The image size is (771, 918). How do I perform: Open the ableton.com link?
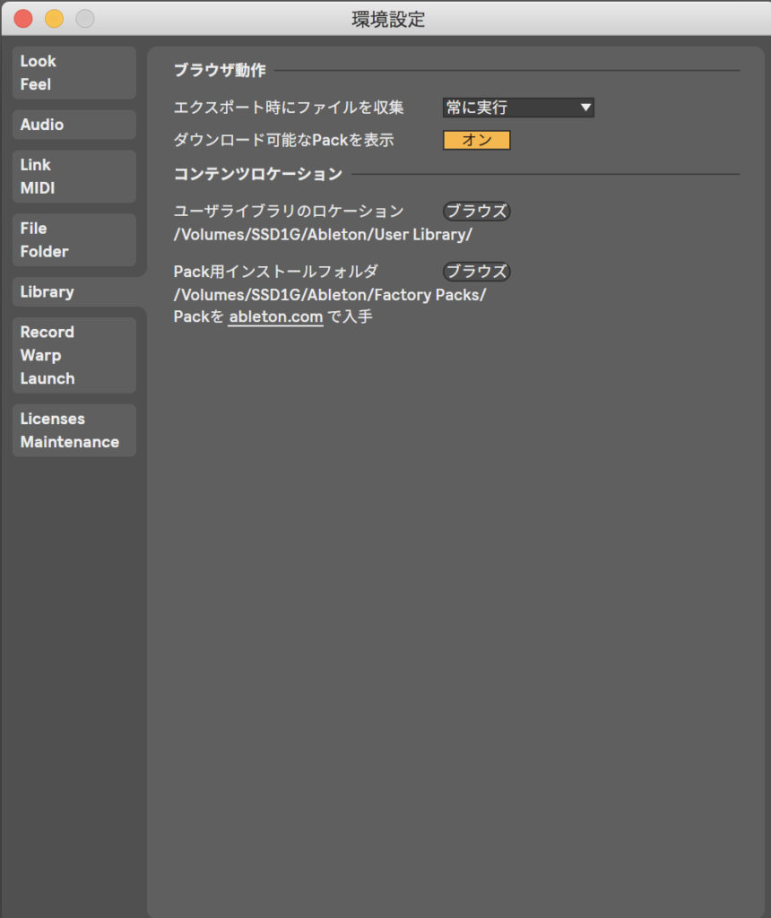(x=275, y=317)
